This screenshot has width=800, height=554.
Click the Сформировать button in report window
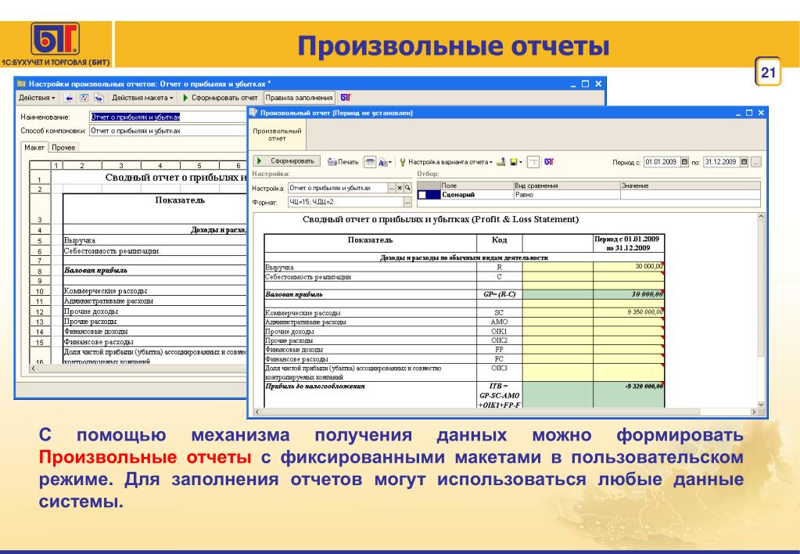coord(287,161)
